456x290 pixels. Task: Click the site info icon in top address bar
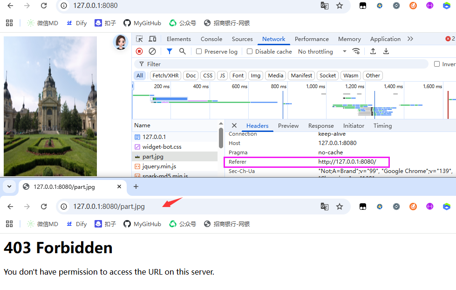[x=64, y=6]
